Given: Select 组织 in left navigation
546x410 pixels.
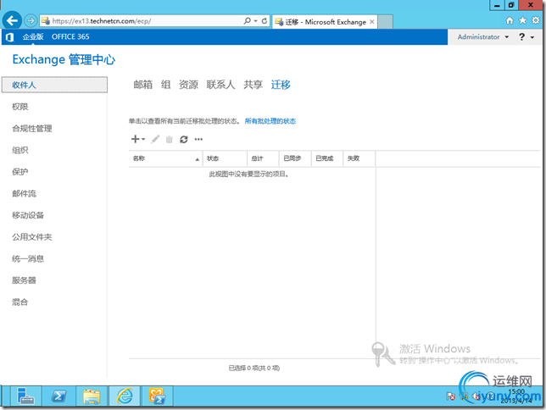Looking at the screenshot, I should tap(19, 150).
